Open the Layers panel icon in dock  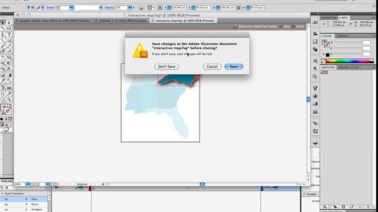click(315, 143)
